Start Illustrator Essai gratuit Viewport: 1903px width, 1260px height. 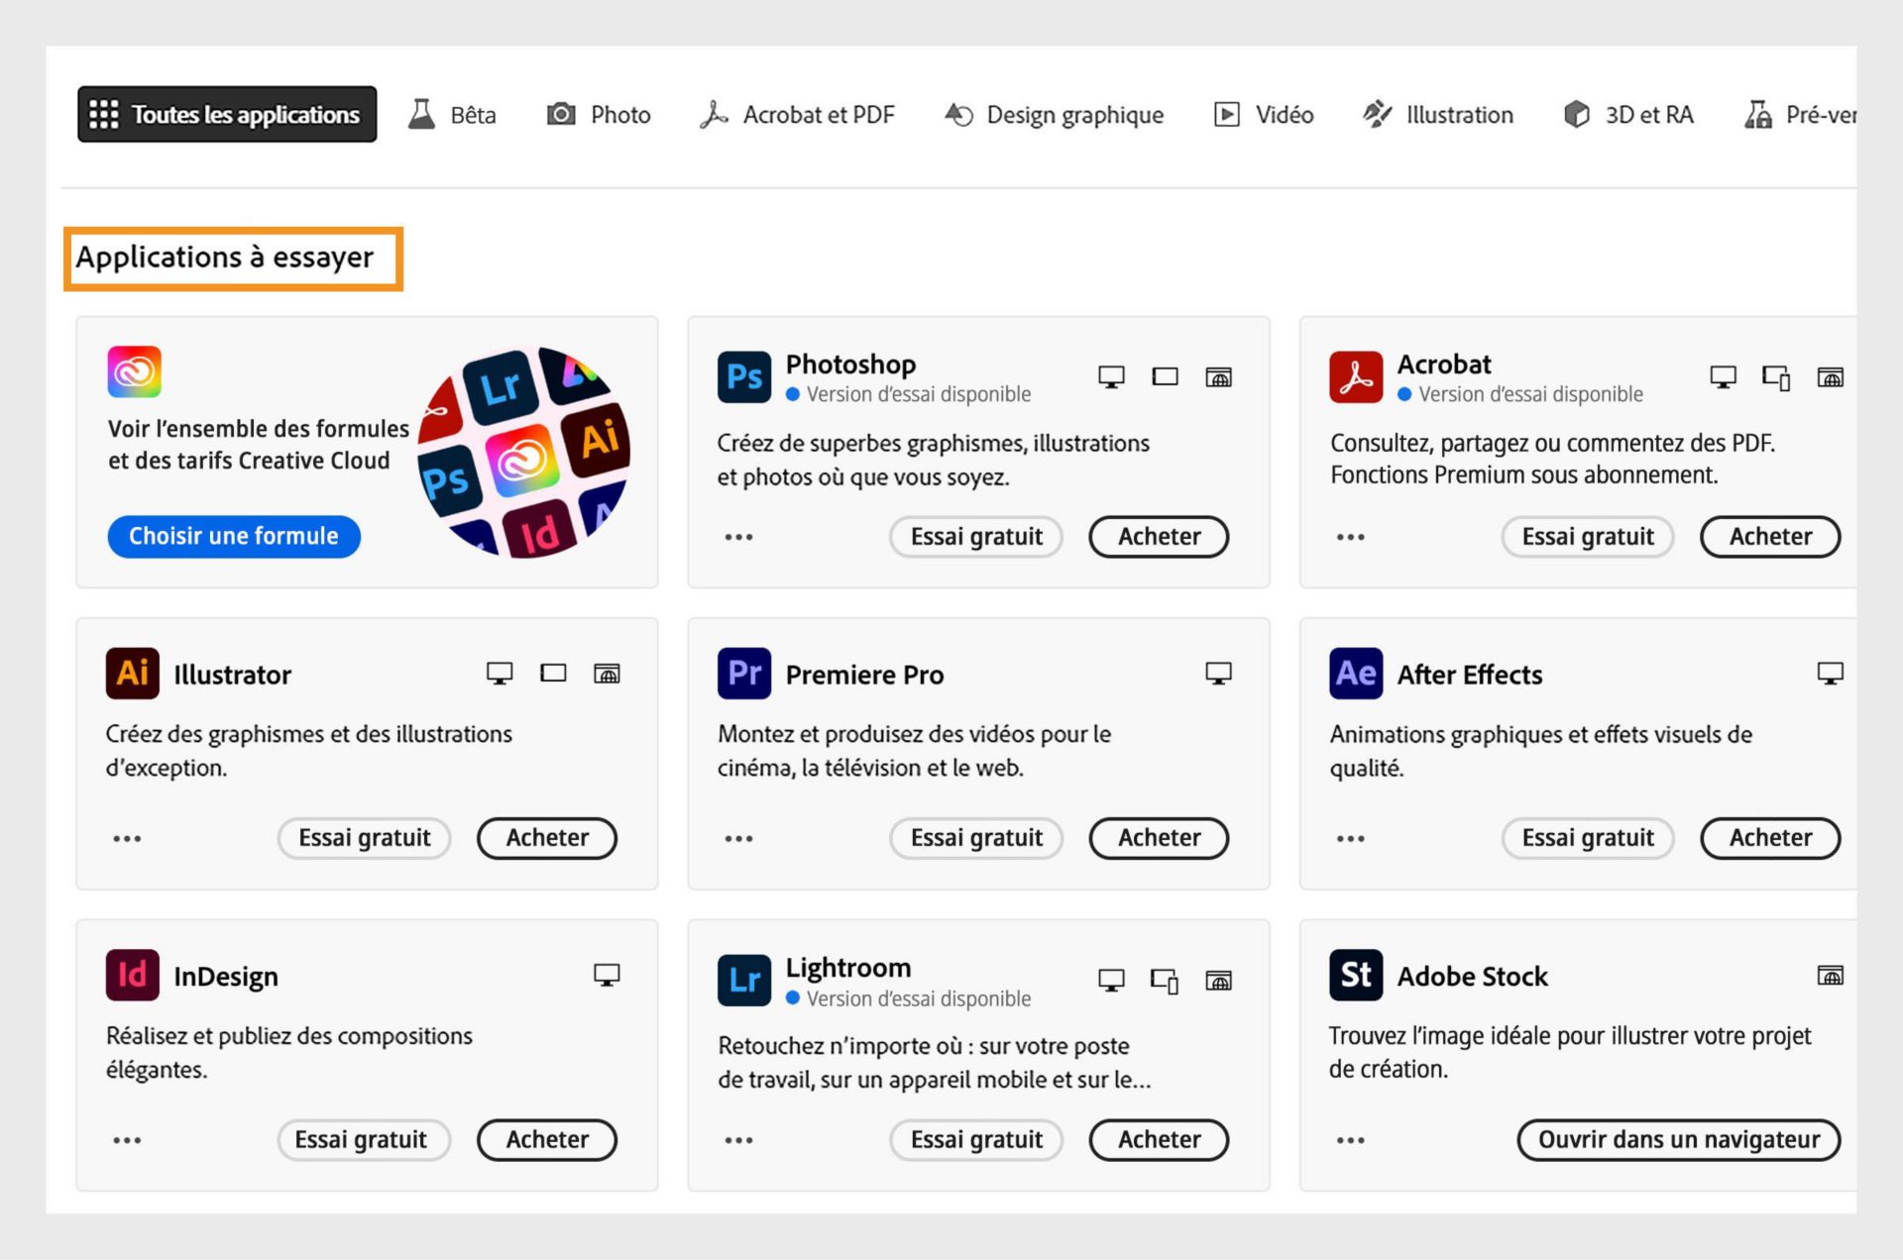[364, 838]
